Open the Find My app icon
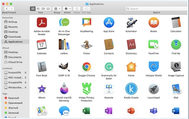 point(176,45)
